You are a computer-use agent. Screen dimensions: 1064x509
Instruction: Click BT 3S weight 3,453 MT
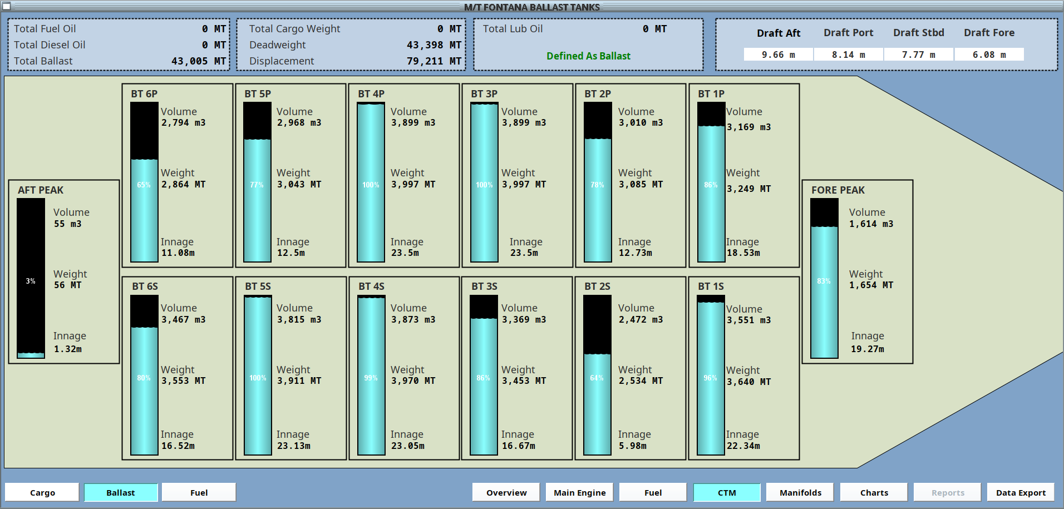(524, 381)
